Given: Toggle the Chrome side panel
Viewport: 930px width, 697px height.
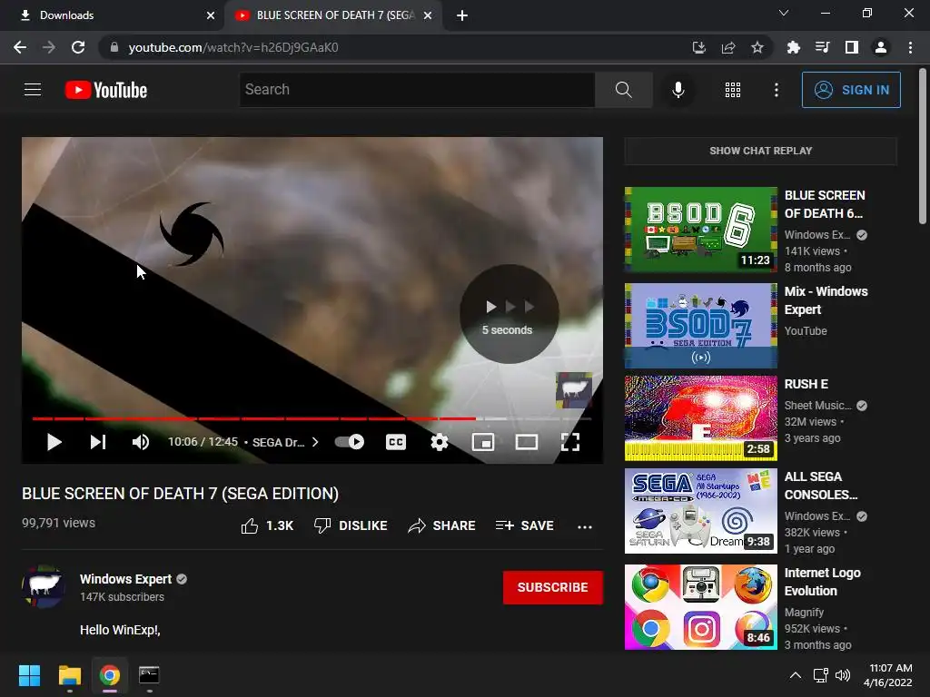Looking at the screenshot, I should [852, 47].
